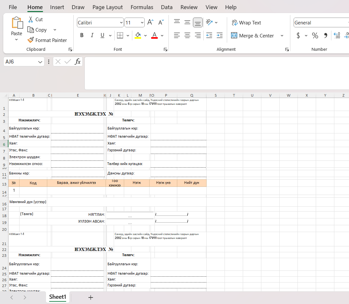Decrease font size with smaller A icon
Screen dimensions: 349x304
161,22
